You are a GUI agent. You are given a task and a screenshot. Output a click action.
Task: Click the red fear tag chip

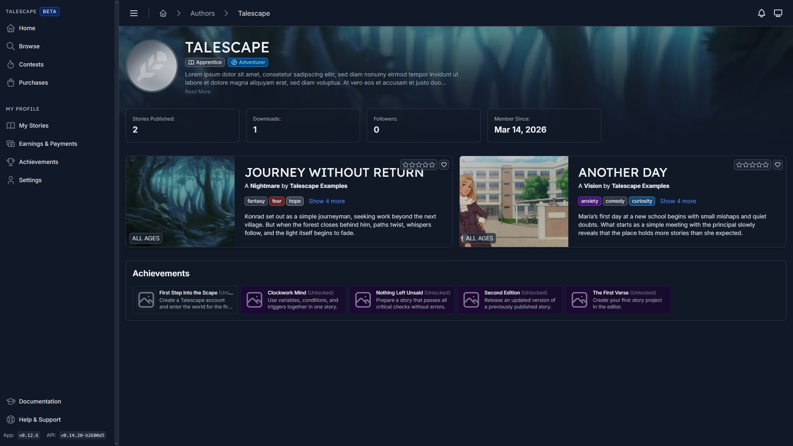point(277,201)
